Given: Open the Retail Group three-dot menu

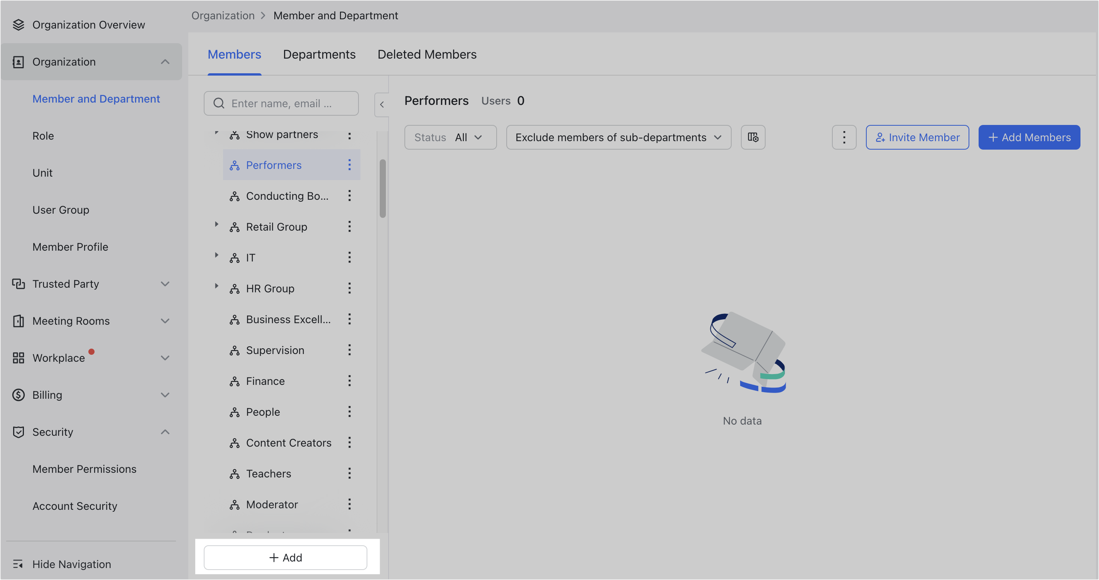Looking at the screenshot, I should tap(349, 226).
